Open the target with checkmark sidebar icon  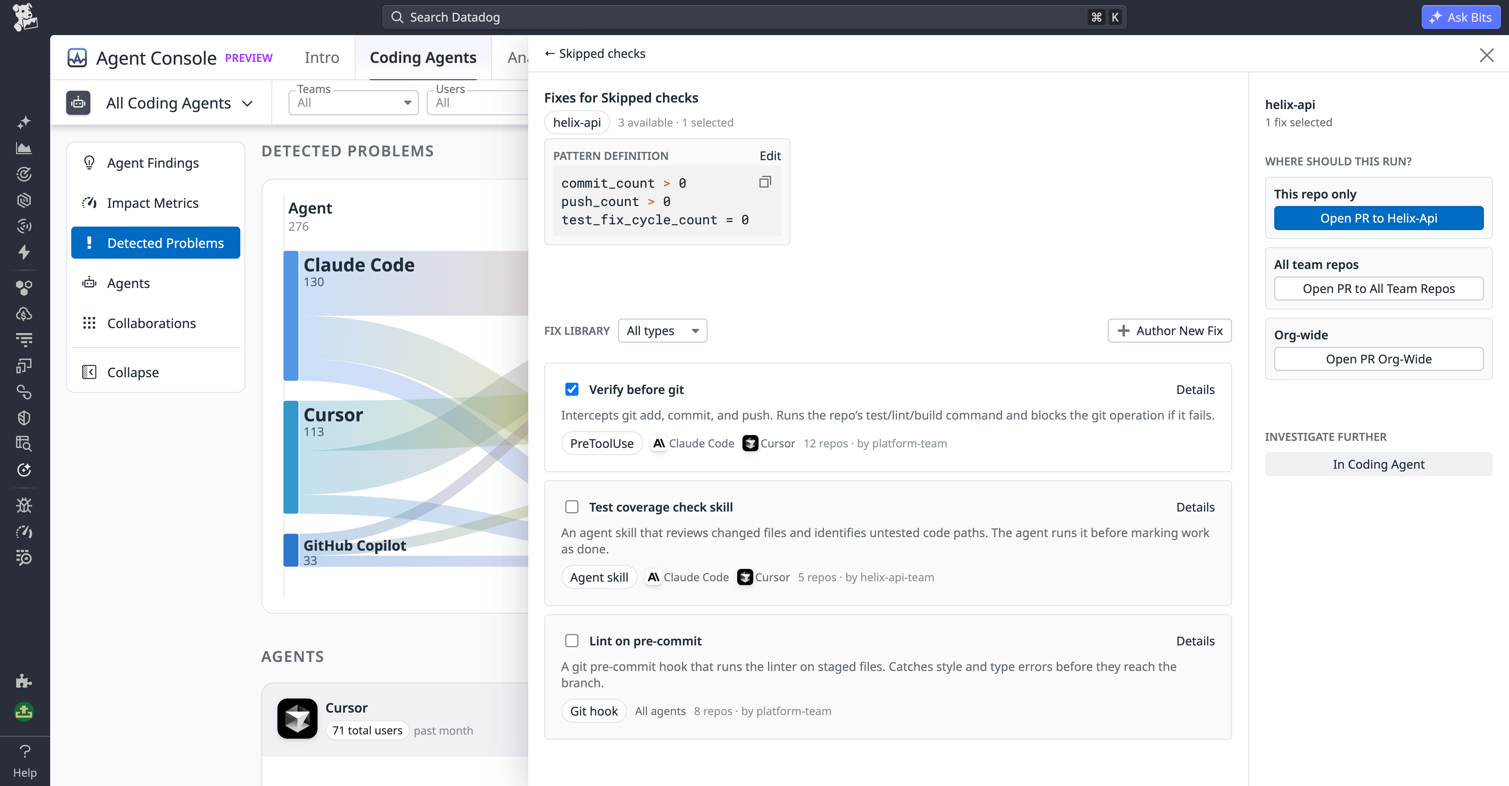(24, 174)
